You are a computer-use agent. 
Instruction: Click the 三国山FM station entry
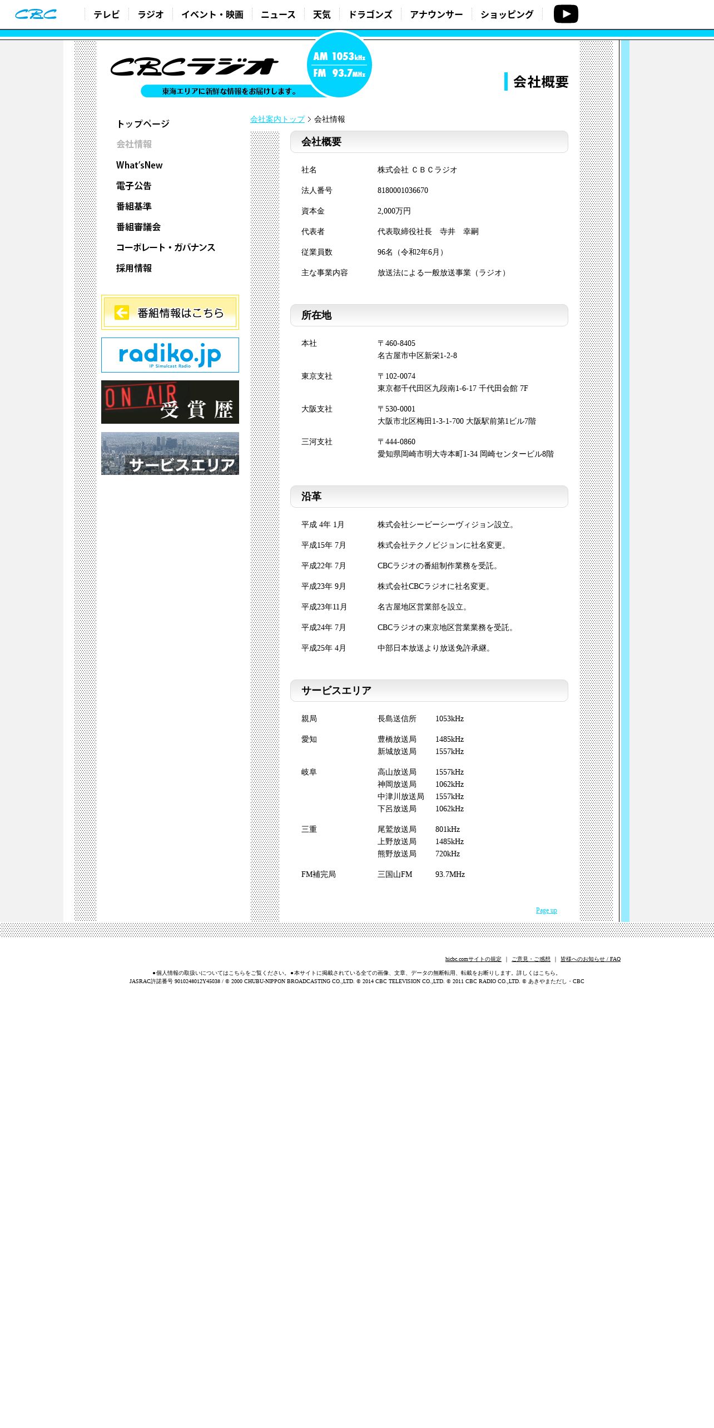click(x=395, y=875)
